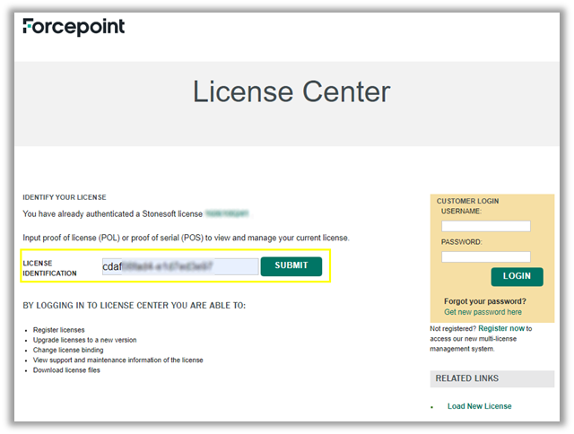Click the Related Links header
Screen dimensions: 574x434
492,378
